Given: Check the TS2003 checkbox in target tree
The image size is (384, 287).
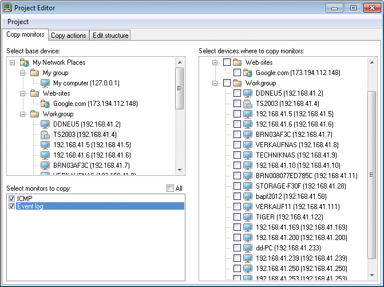Looking at the screenshot, I should click(237, 104).
